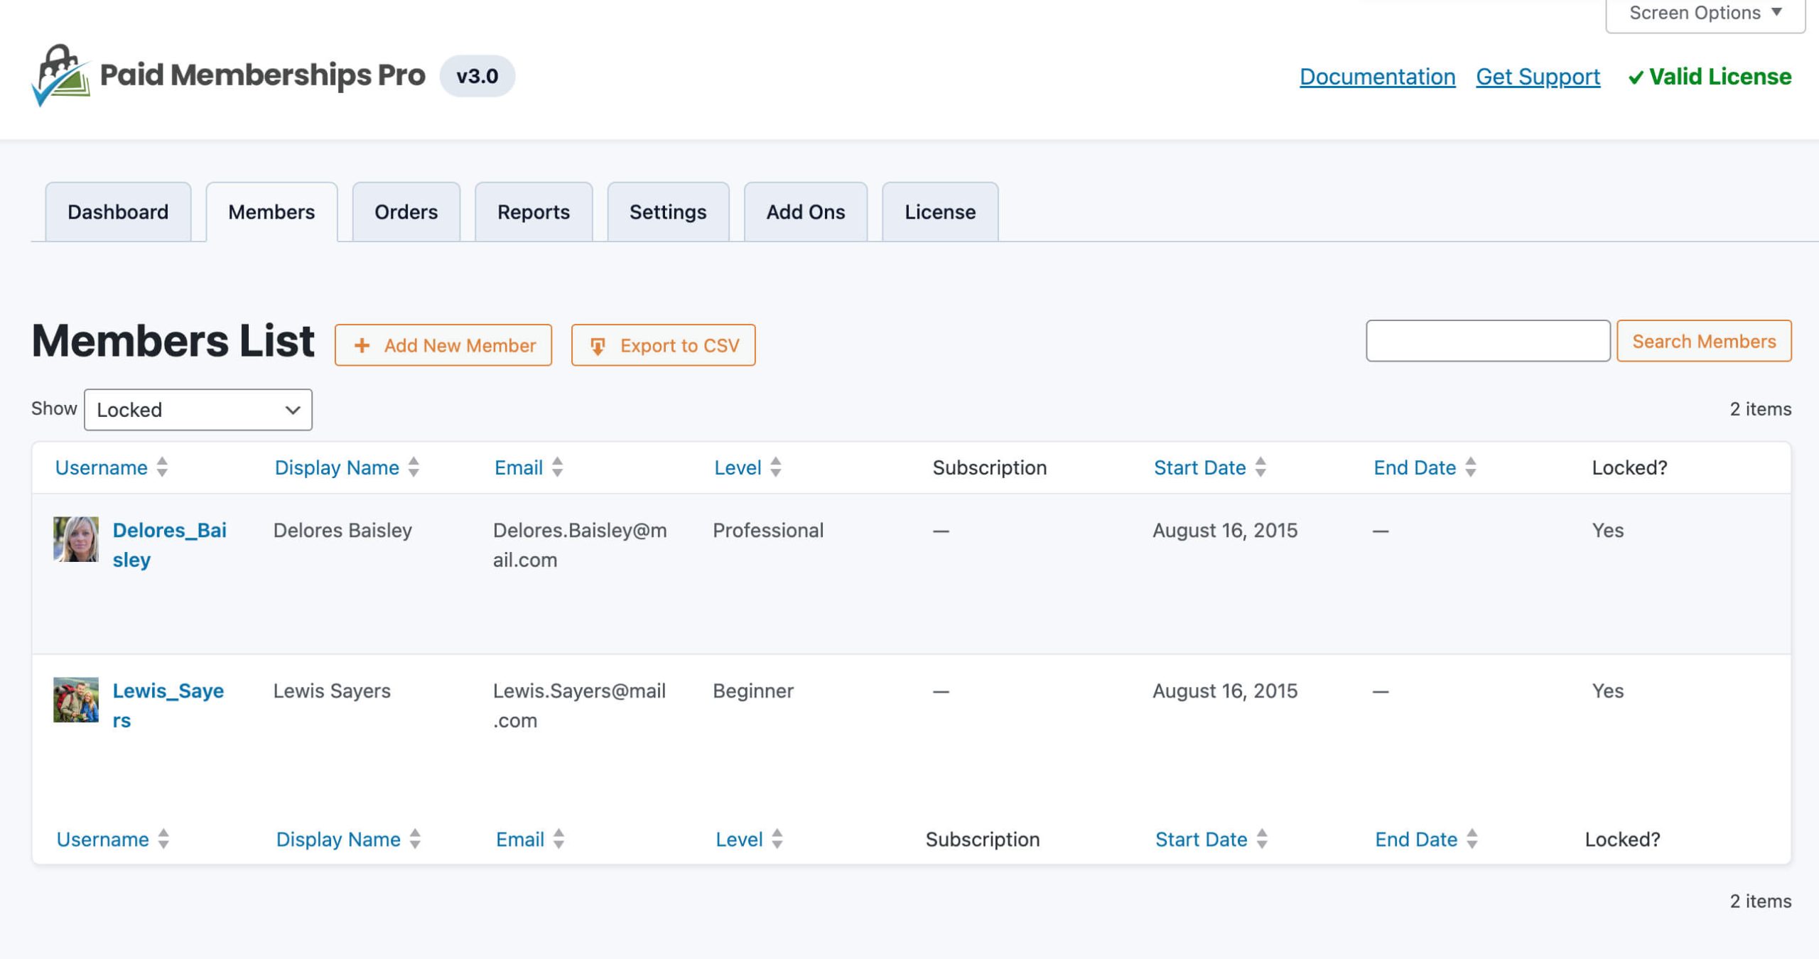Image resolution: width=1819 pixels, height=959 pixels.
Task: Switch to the Dashboard tab
Action: (118, 210)
